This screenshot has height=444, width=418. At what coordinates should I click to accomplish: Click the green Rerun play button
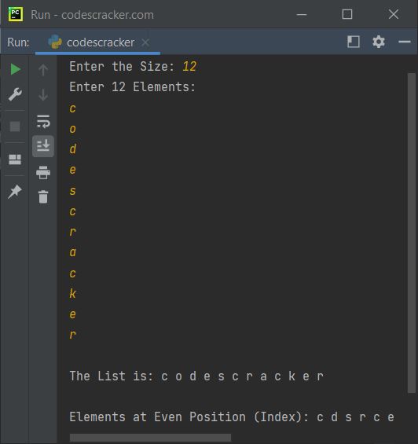pyautogui.click(x=15, y=69)
